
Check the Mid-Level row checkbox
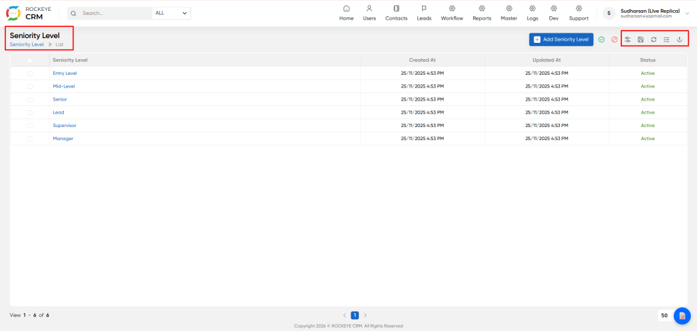30,86
